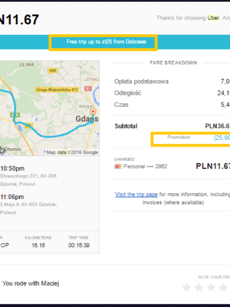
Task: Click the second rating star
Action: [x=199, y=287]
